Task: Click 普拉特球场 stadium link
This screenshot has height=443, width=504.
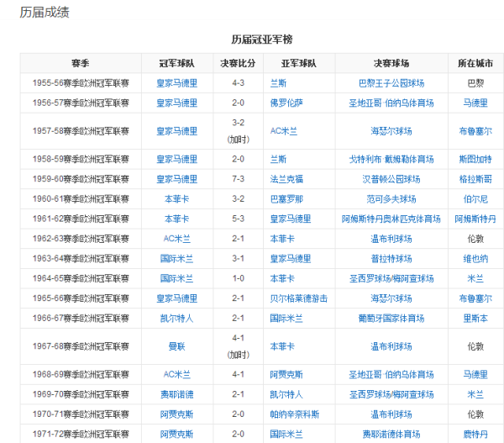Action: 391,259
